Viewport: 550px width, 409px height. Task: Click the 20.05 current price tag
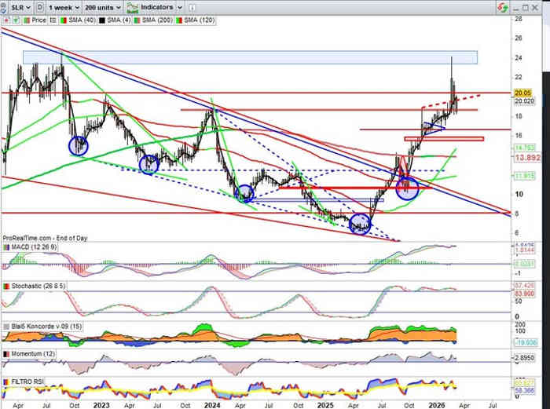[x=524, y=92]
